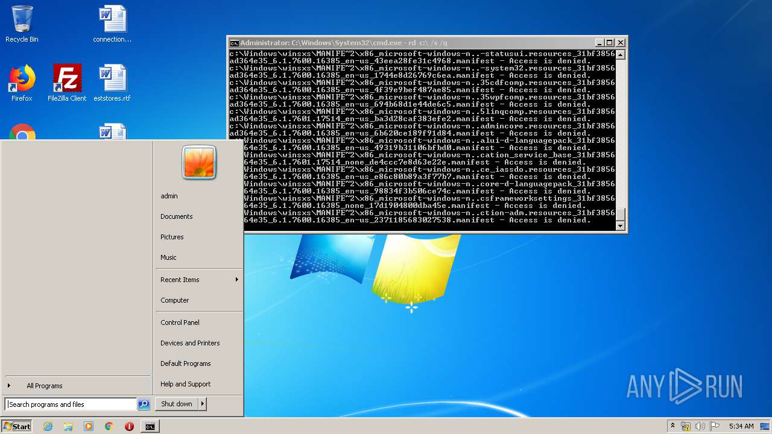Click the cmd line containing 43eea28fe31c4968.manifest
The height and width of the screenshot is (434, 772).
[410, 61]
